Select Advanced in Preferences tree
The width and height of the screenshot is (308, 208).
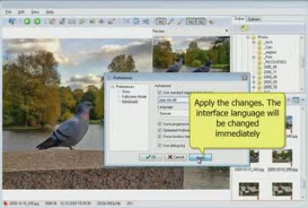(130, 102)
